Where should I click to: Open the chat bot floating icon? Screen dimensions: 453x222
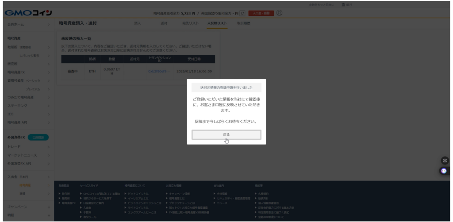[x=444, y=171]
